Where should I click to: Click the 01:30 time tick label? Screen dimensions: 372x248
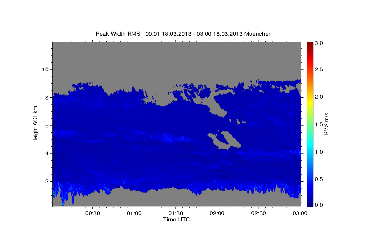pos(175,214)
